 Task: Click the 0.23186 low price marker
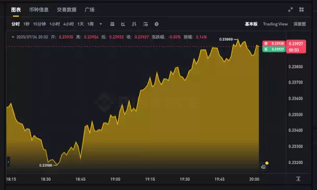[x=46, y=166]
